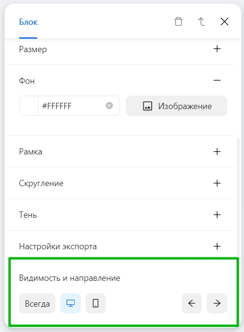The height and width of the screenshot is (332, 244).
Task: Switch to the Блок tab
Action: click(x=28, y=22)
